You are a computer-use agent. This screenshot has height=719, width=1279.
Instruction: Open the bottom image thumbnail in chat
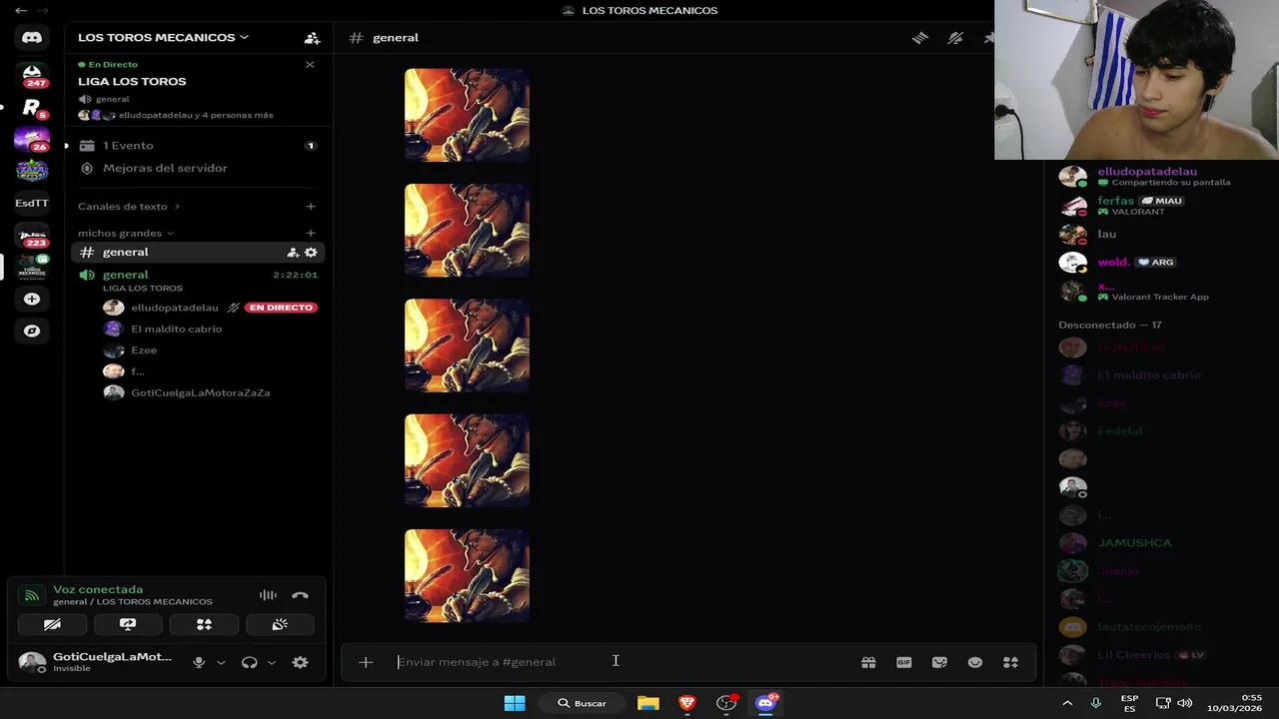pos(467,576)
